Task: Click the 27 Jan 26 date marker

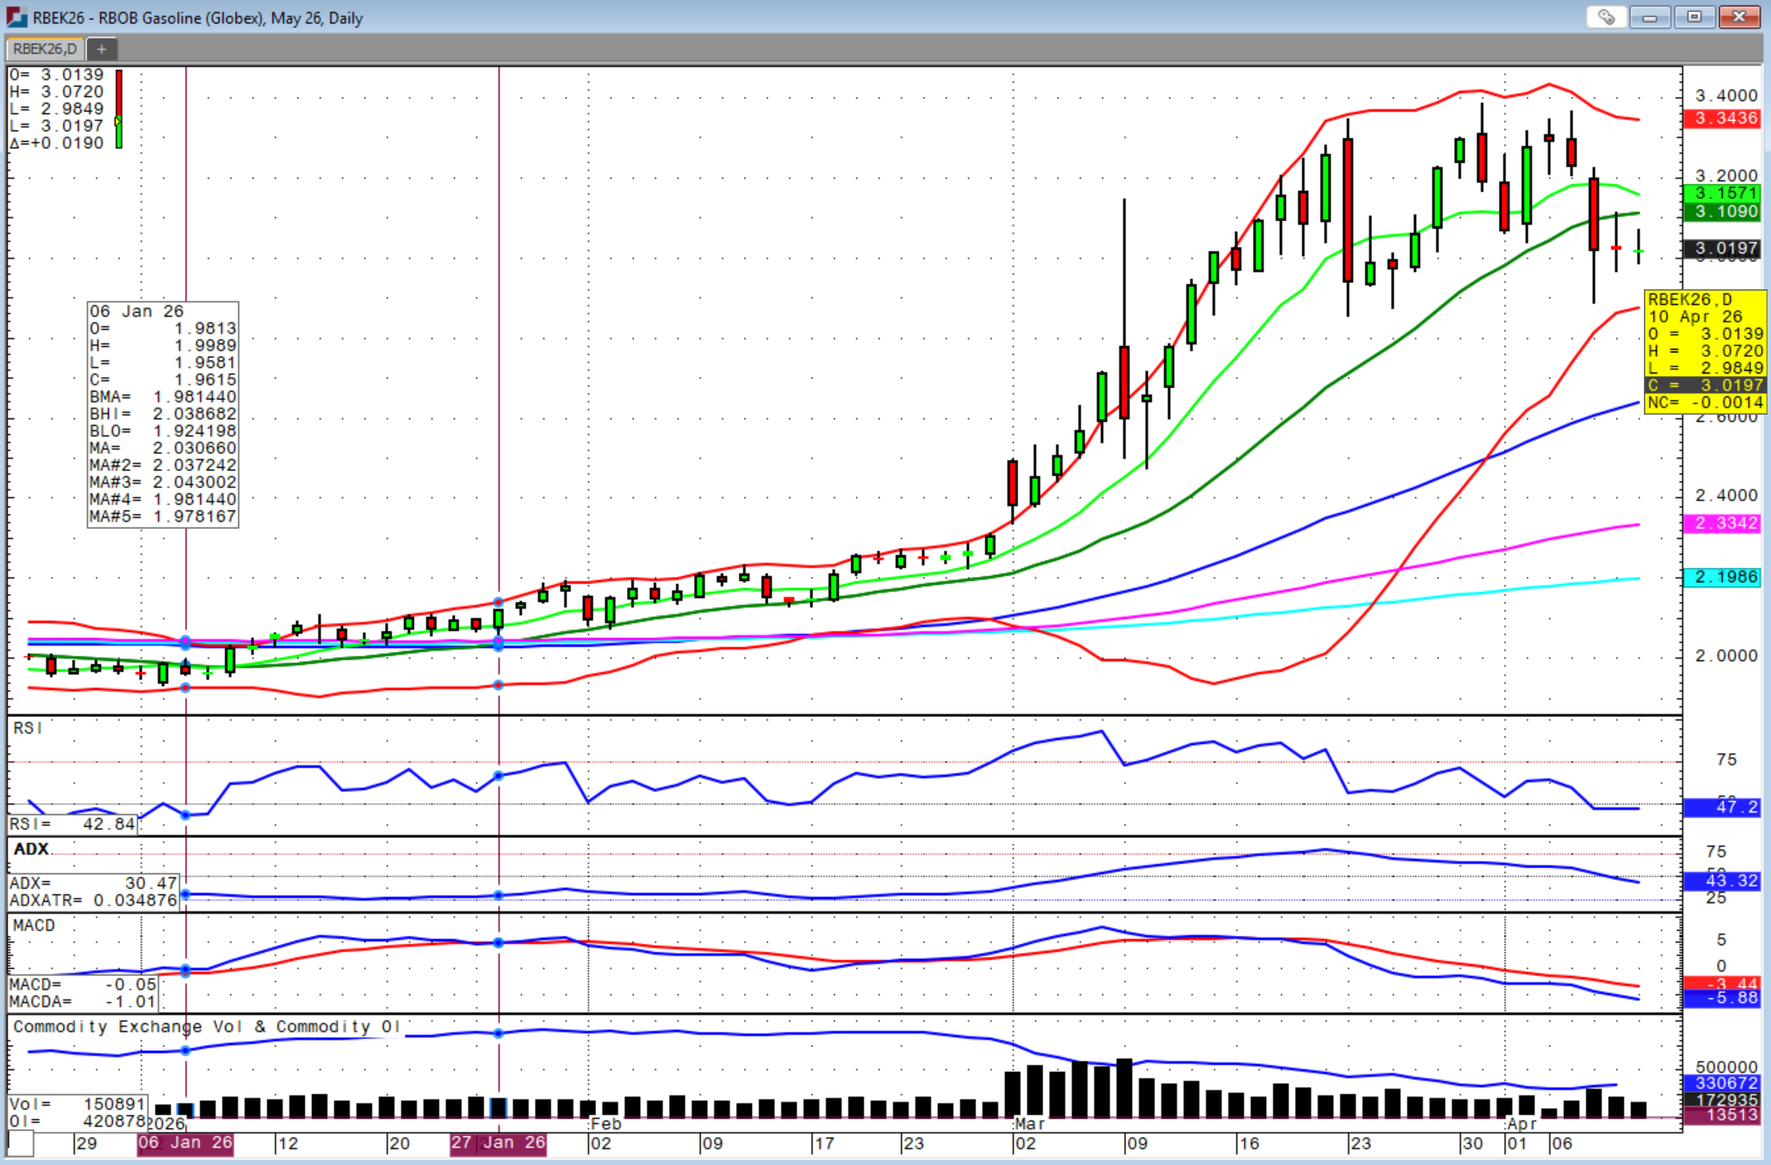Action: pyautogui.click(x=498, y=1143)
